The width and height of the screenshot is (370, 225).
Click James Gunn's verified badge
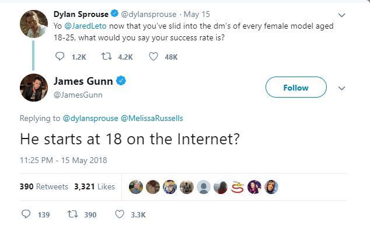(x=121, y=81)
